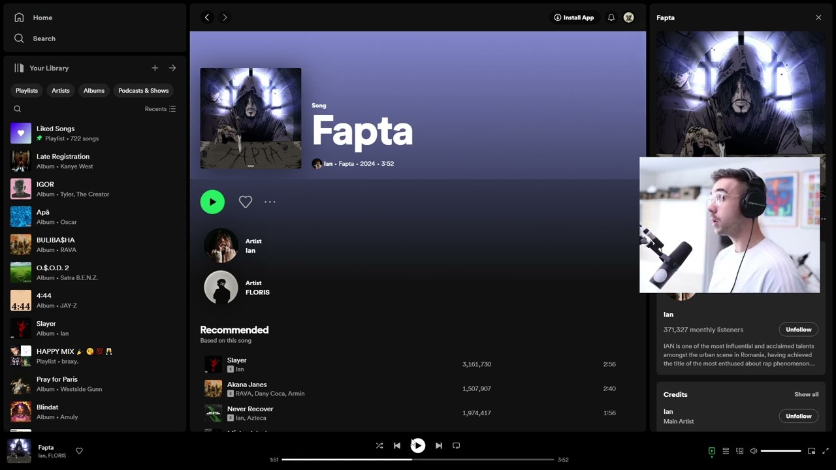Toggle the Now Playing view

[712, 451]
